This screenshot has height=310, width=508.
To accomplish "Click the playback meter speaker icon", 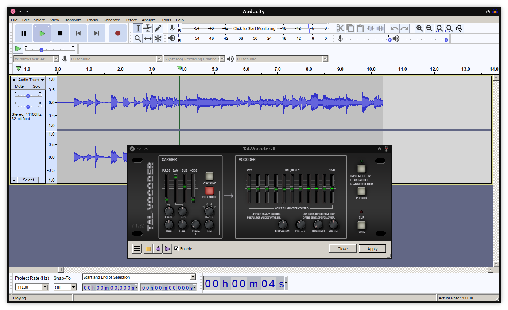I will click(x=172, y=38).
